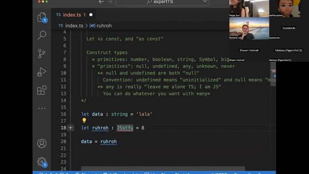Screen dimensions: 309x174
Task: Click line number 16 in gutter
Action: click(x=63, y=114)
